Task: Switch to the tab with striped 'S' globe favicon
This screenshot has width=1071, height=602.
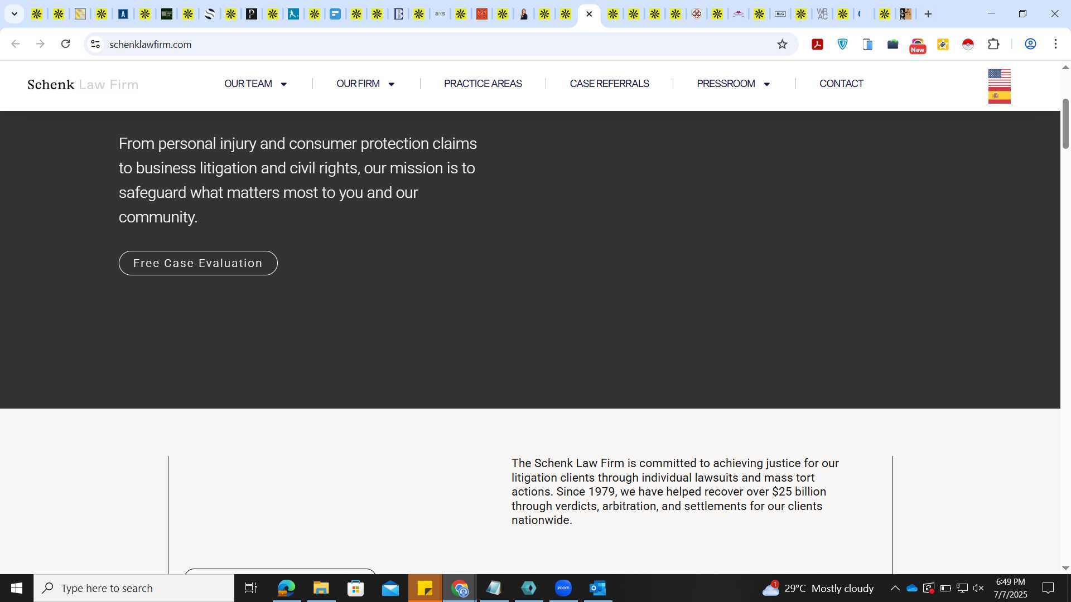Action: (x=210, y=14)
